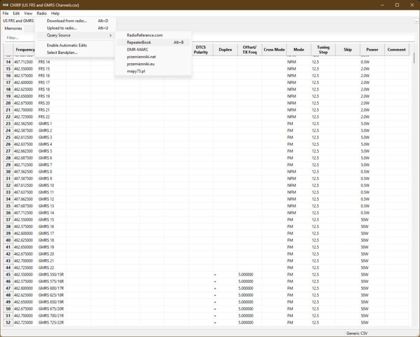The height and width of the screenshot is (337, 420).
Task: Click the CHIRP app icon in title bar
Action: [5, 5]
